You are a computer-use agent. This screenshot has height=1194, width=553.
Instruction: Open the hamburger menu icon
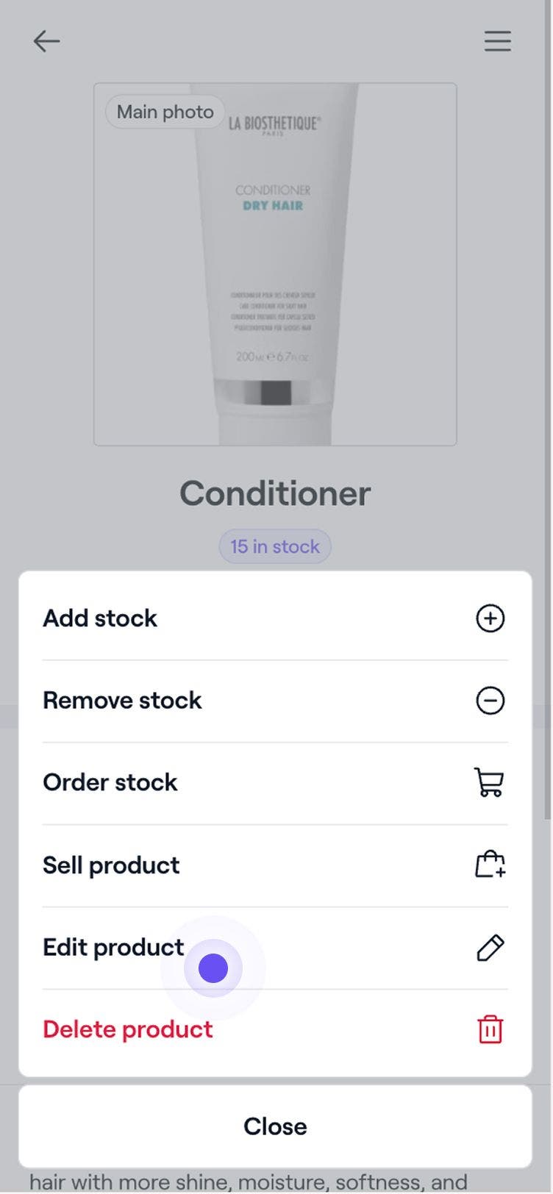point(497,41)
